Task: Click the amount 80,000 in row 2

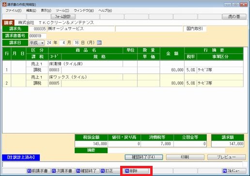Action: 172,83
